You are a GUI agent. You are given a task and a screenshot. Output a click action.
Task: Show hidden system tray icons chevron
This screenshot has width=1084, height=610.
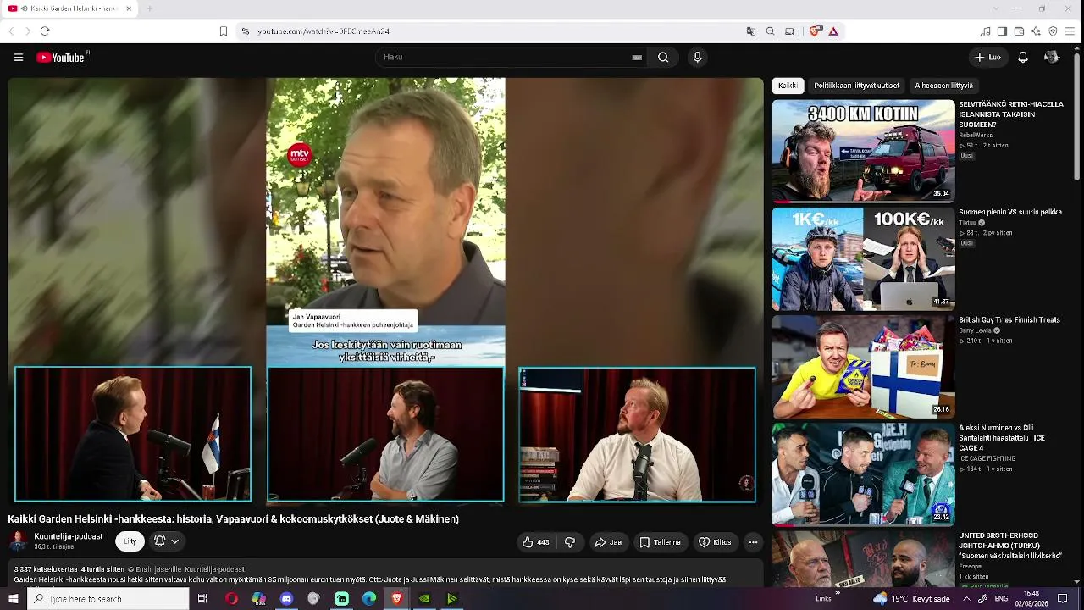point(966,599)
